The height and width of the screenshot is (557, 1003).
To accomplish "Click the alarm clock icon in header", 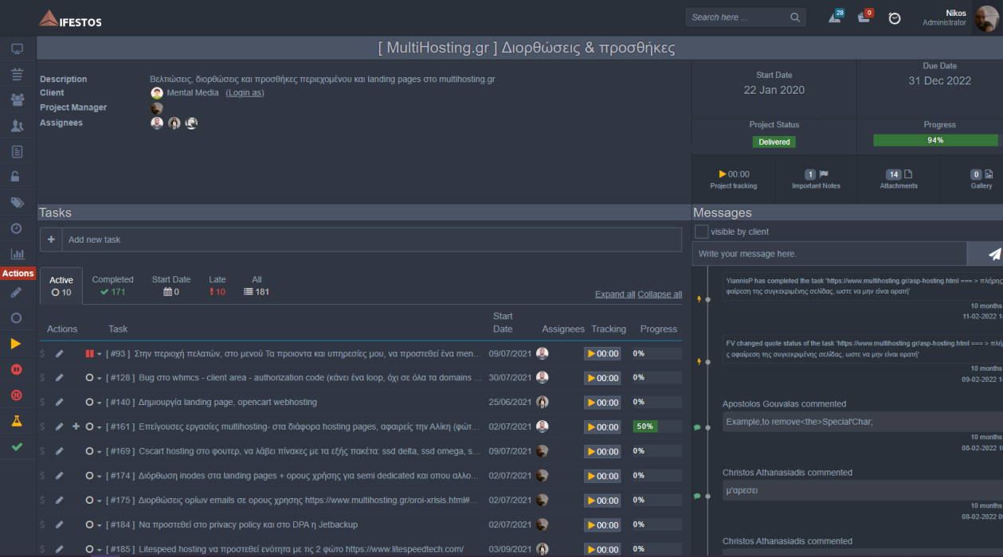I will [895, 18].
